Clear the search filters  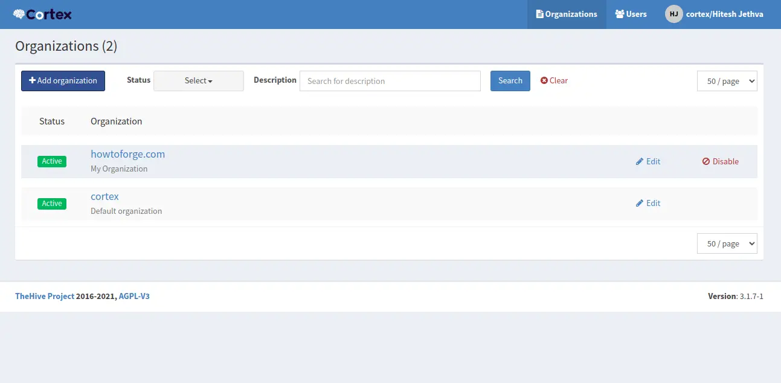[x=554, y=80]
